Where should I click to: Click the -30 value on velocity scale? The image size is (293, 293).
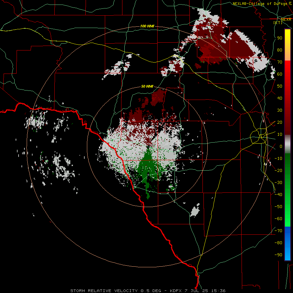(x=278, y=183)
